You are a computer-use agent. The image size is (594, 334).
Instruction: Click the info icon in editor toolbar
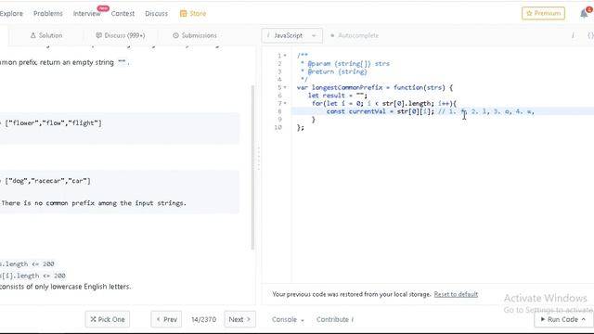click(573, 35)
